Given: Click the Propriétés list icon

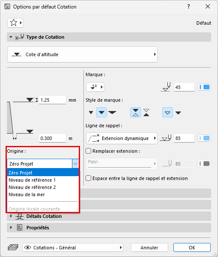Looking at the screenshot, I should point(20,228).
